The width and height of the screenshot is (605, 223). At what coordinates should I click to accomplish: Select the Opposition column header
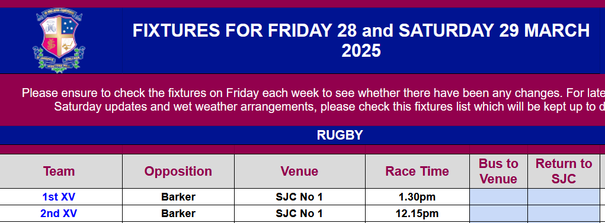(x=178, y=171)
